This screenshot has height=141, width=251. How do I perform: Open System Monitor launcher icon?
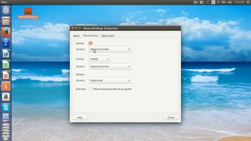click(6, 117)
